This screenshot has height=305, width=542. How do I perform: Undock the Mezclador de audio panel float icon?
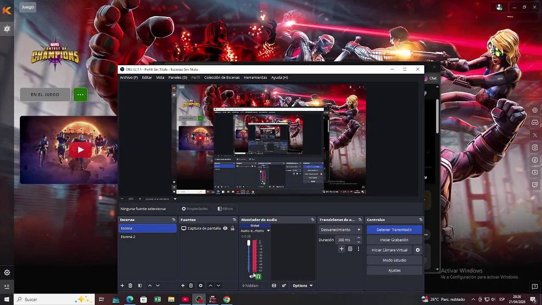(313, 220)
